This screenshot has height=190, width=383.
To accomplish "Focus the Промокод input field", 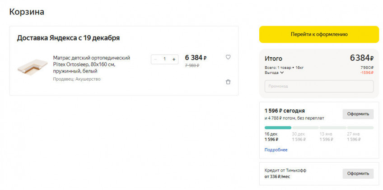I will click(319, 86).
